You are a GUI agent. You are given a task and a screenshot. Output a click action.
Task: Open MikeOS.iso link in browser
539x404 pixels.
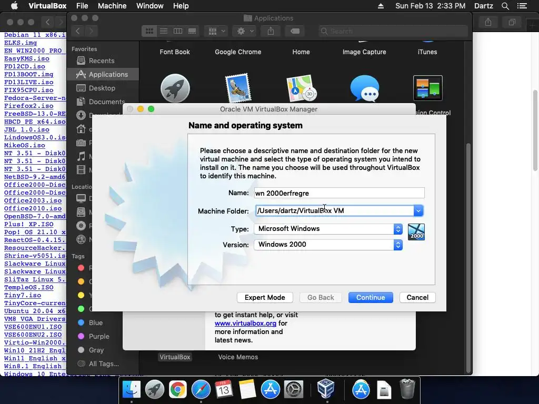(24, 145)
